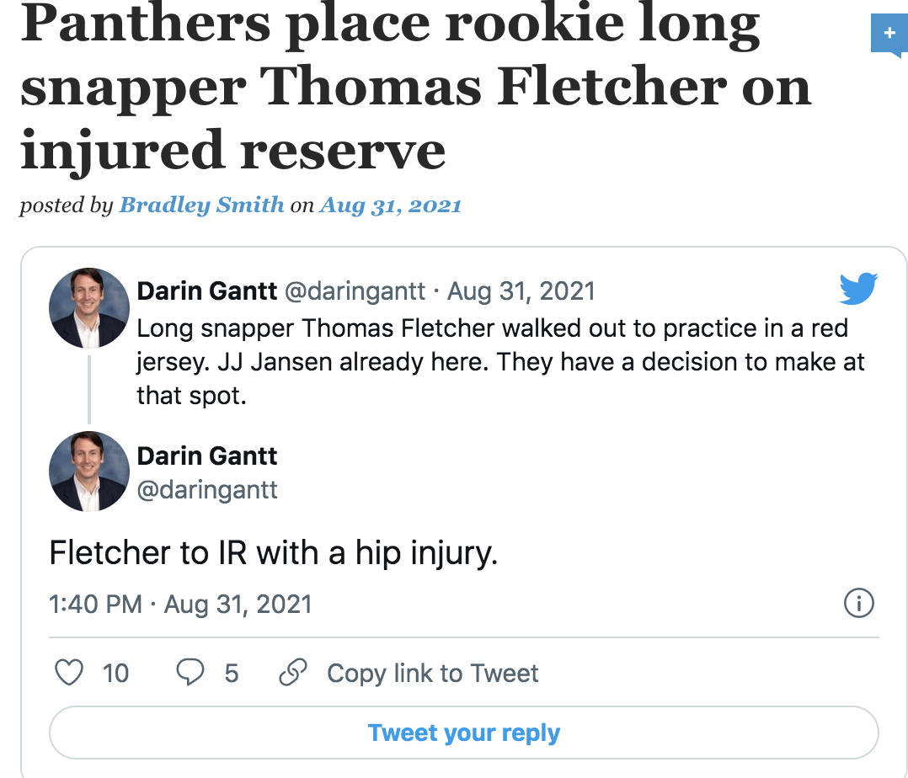The image size is (908, 778).
Task: Click the Aug 31, 2021 post date link
Action: [390, 205]
